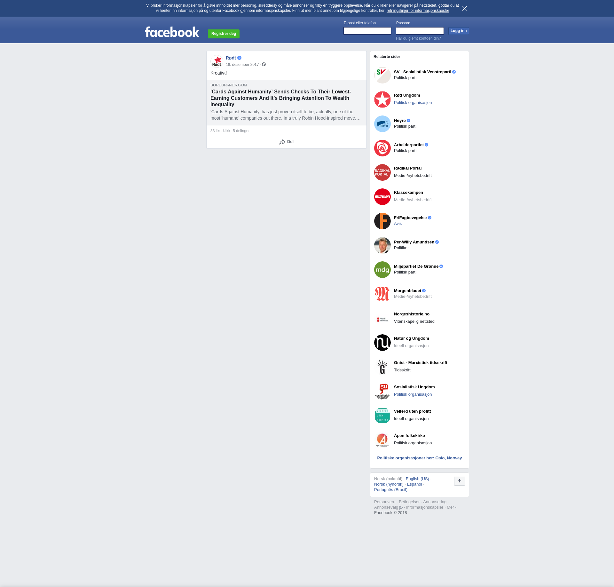Click Politisk organisasjon under Rød Ungdom
Screen dimensions: 614x587
click(413, 103)
